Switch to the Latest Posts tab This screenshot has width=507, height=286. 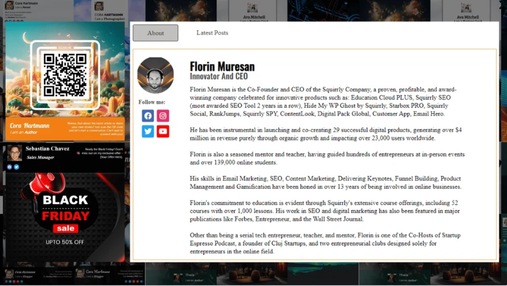pos(212,33)
